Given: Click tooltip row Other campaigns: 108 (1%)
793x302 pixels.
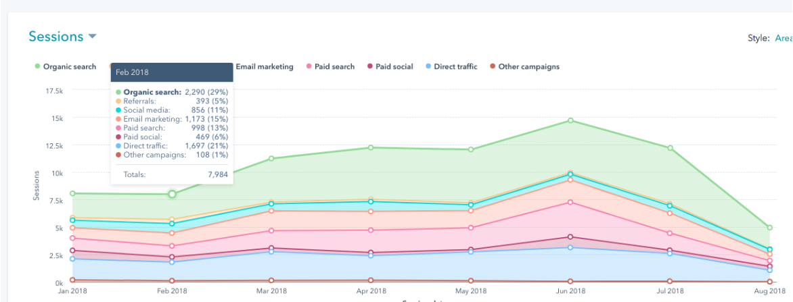Looking at the screenshot, I should click(172, 155).
